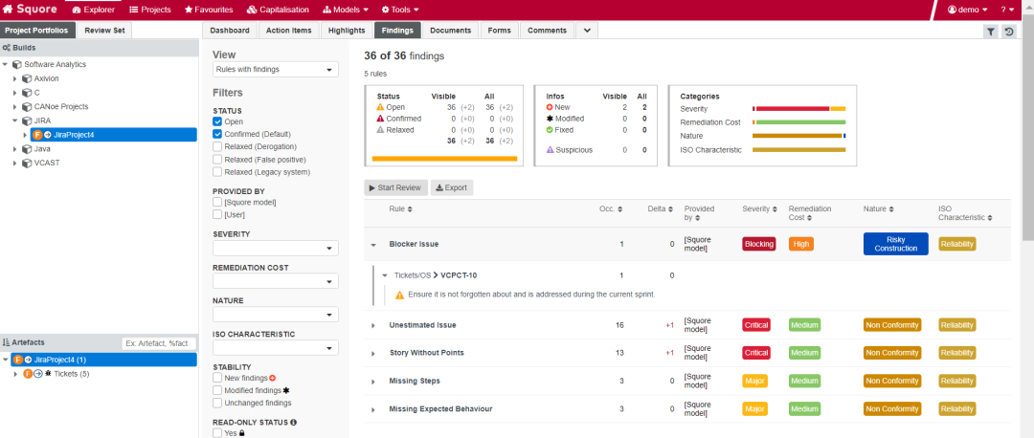1034x438 pixels.
Task: Click the Squore home logo
Action: click(30, 10)
